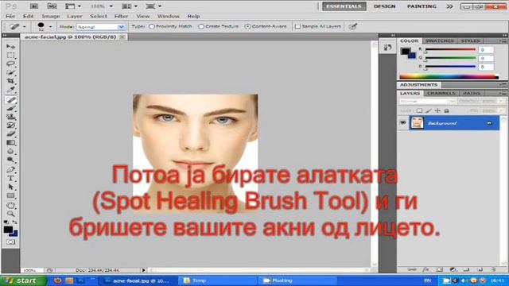This screenshot has height=286, width=509.
Task: Launch Mini Bridge from the application bar
Action: (52, 6)
